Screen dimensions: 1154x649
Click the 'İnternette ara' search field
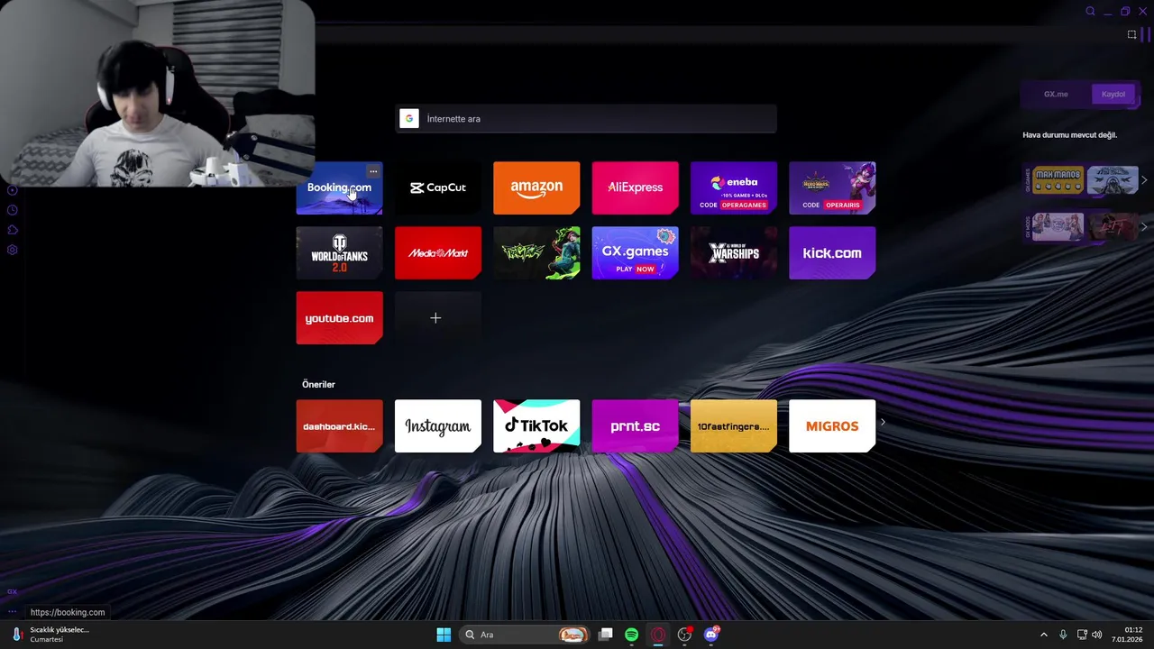click(x=586, y=119)
